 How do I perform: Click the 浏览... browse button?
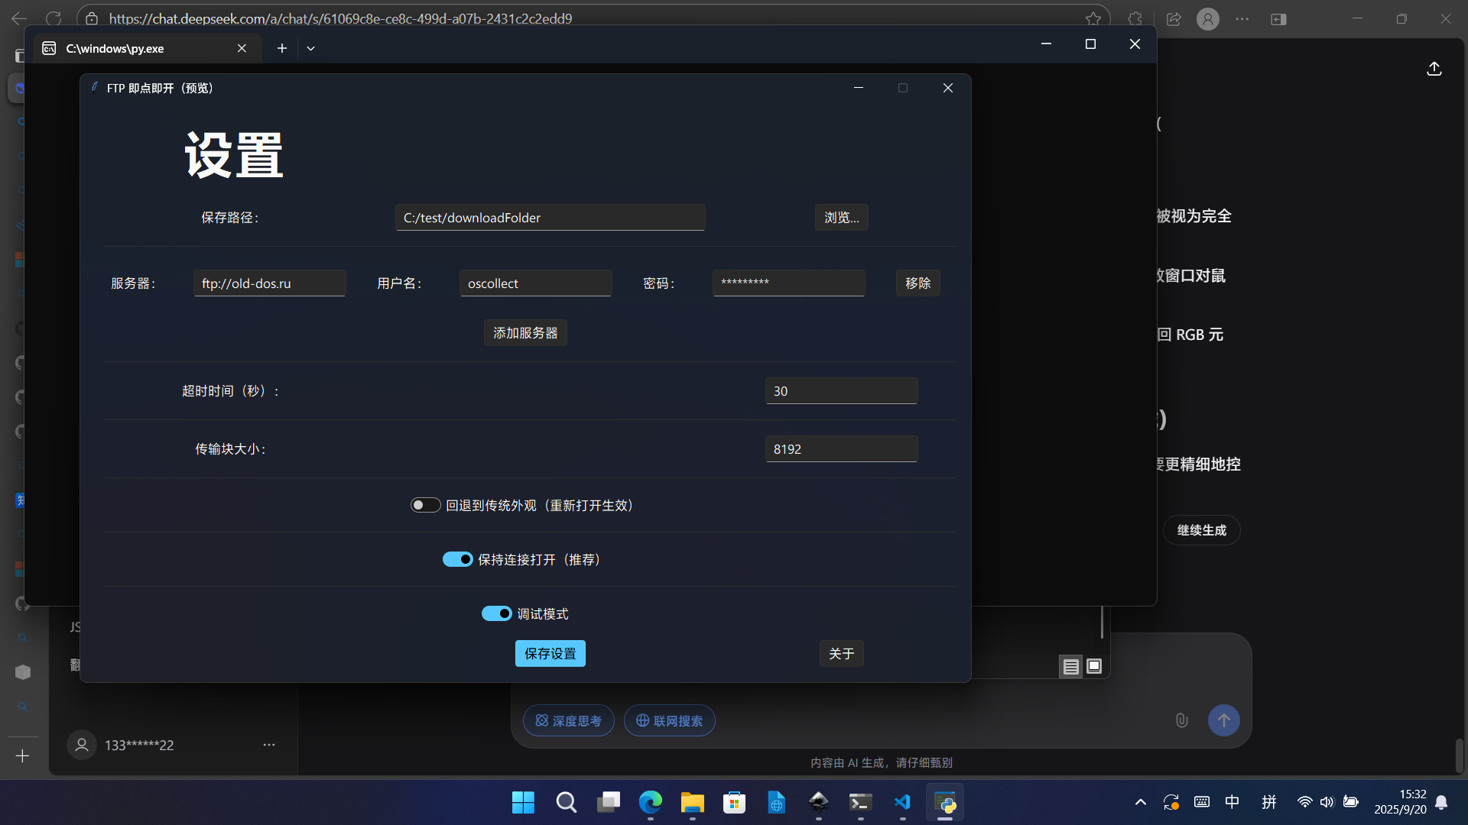[841, 218]
